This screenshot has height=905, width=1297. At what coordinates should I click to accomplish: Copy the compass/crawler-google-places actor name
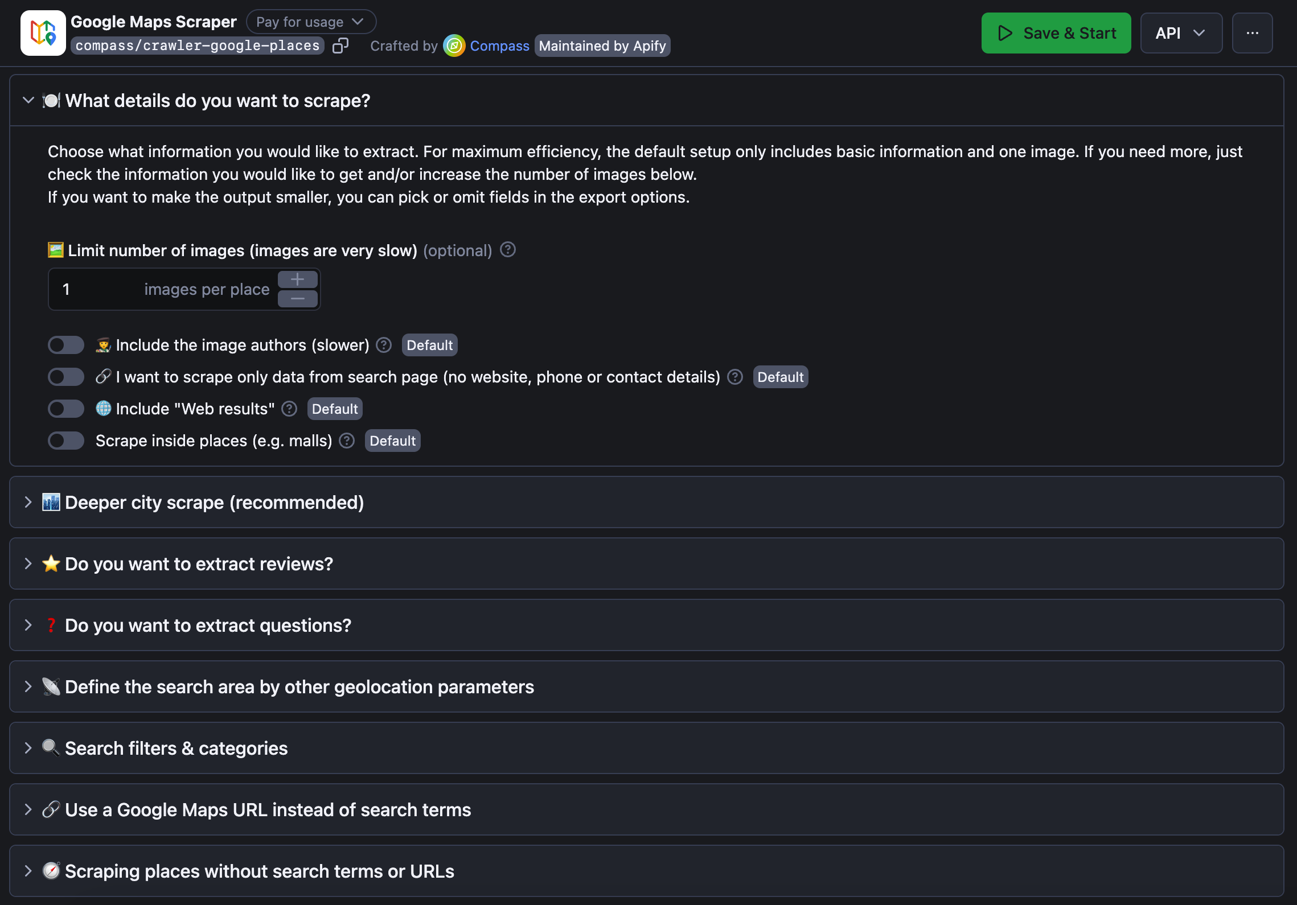coord(340,46)
